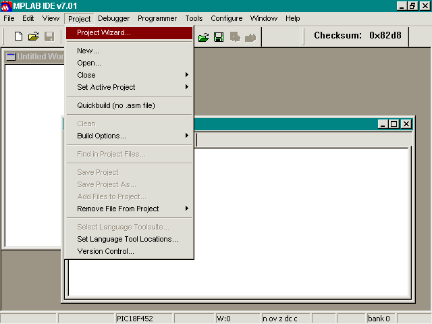
Task: Open the Window menu
Action: click(264, 18)
